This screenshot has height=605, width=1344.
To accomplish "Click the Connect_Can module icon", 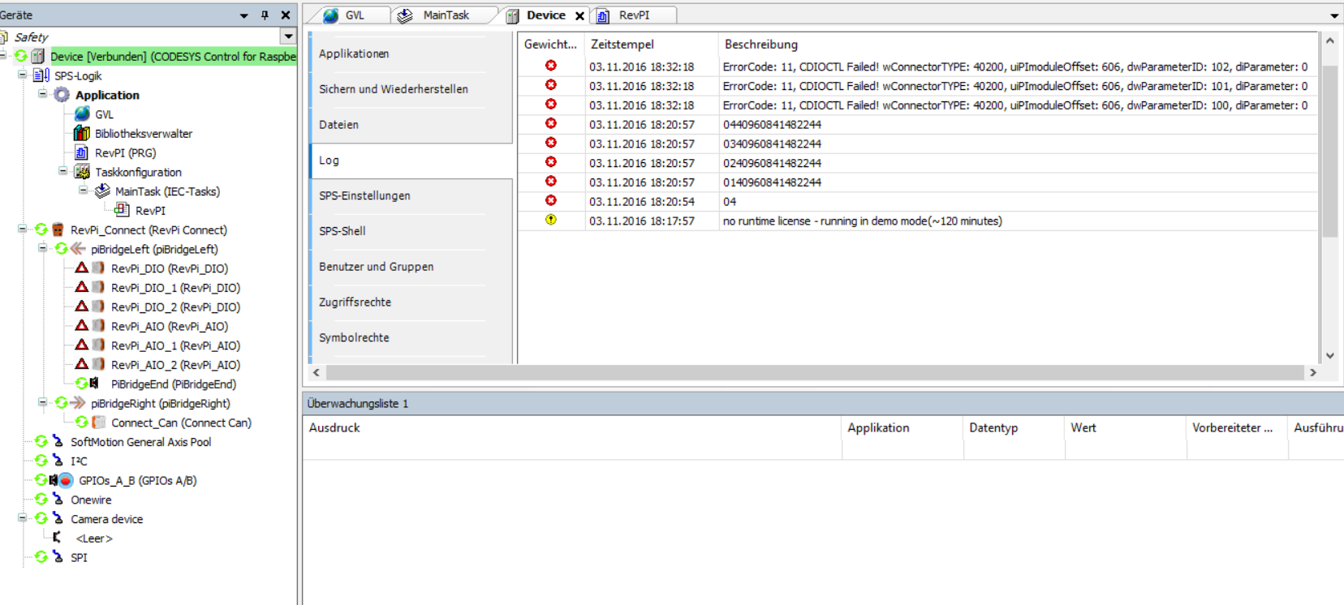I will click(98, 422).
